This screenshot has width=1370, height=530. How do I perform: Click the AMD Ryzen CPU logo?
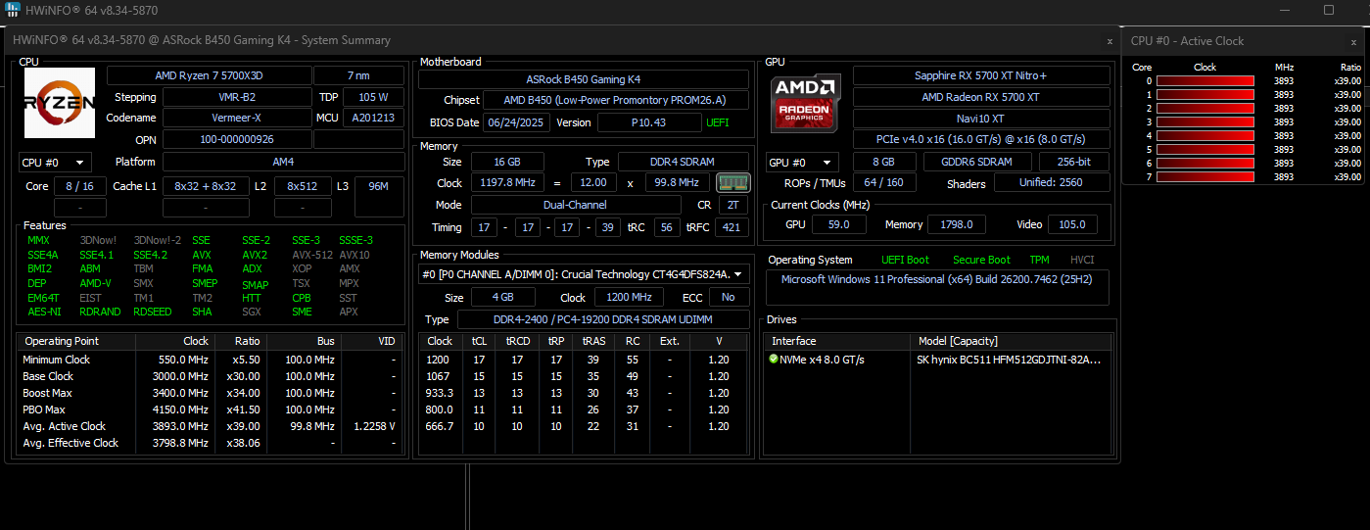tap(60, 103)
